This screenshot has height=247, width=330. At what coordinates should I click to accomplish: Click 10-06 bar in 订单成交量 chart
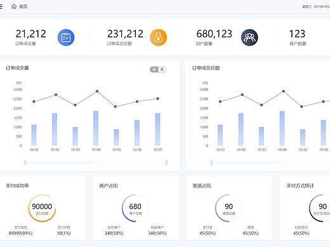(x=137, y=133)
